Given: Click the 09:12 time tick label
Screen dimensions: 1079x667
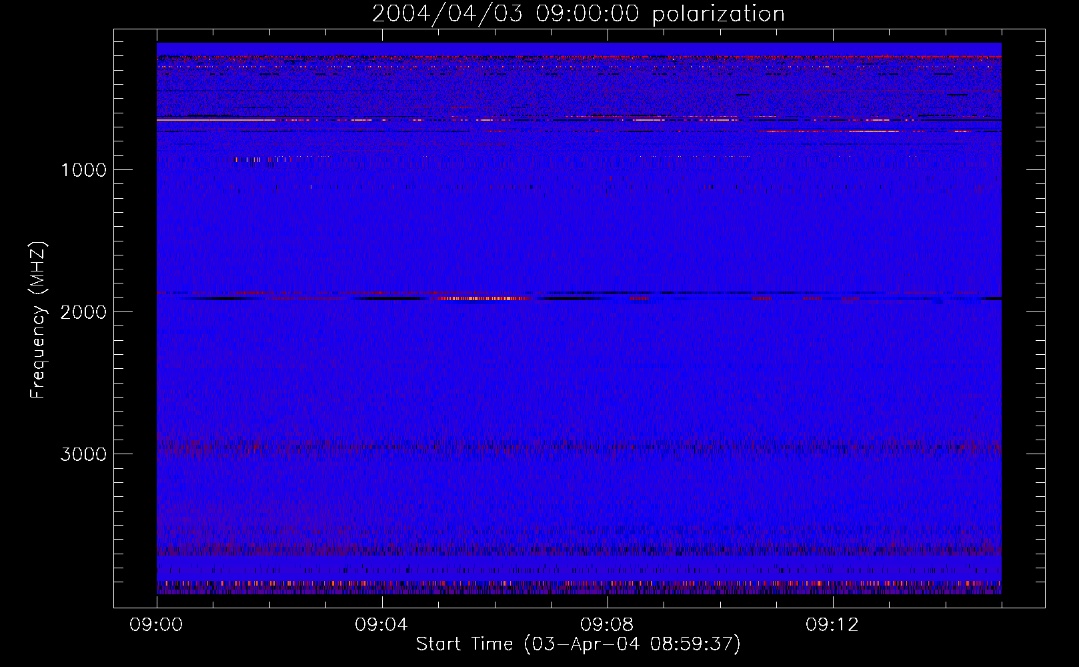Looking at the screenshot, I should click(832, 625).
